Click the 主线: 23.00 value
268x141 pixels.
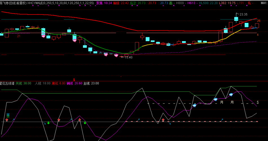click(x=91, y=83)
